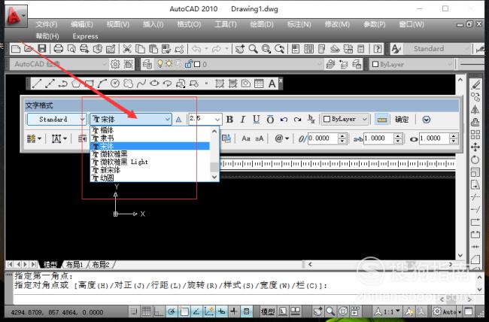This screenshot has height=322, width=489.
Task: Select the Circle tool in draw toolbar
Action: (115, 84)
